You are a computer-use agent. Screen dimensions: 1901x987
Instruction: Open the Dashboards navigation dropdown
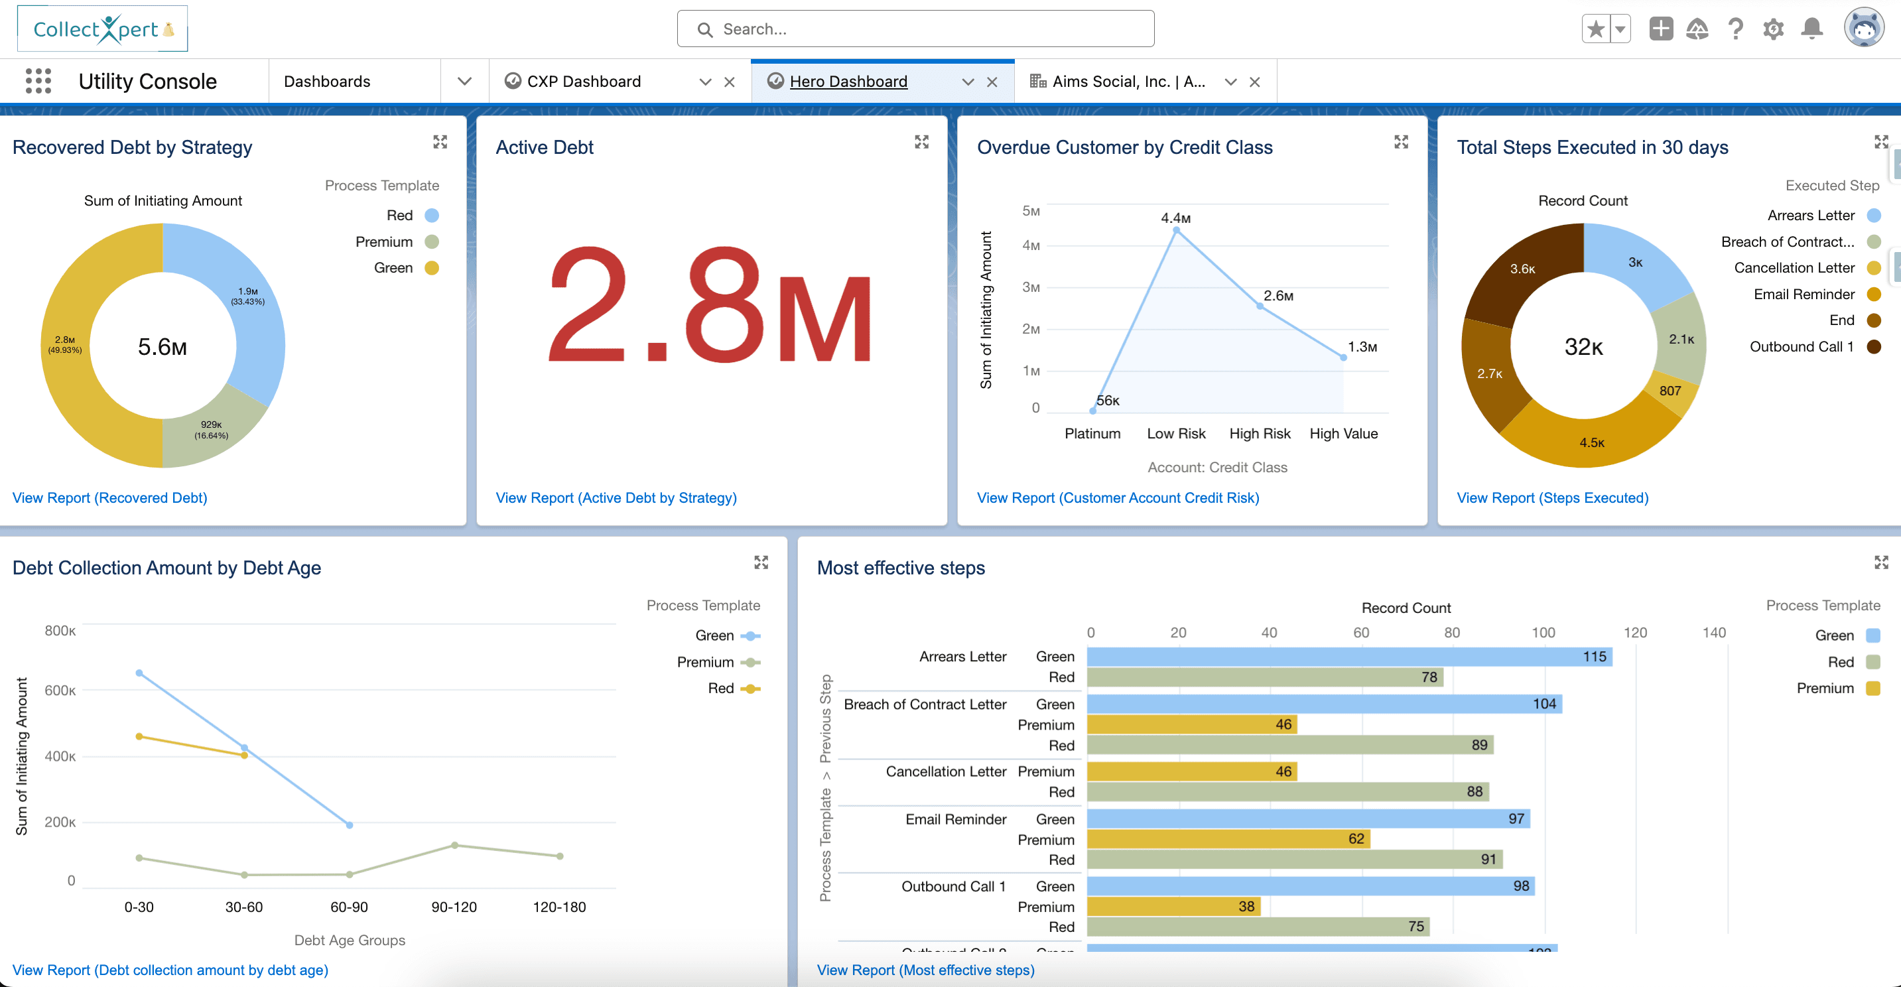pyautogui.click(x=464, y=81)
